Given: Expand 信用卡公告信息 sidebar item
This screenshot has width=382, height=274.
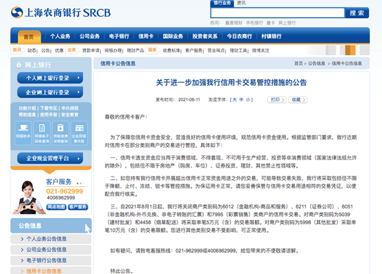Looking at the screenshot, I should coord(50,271).
